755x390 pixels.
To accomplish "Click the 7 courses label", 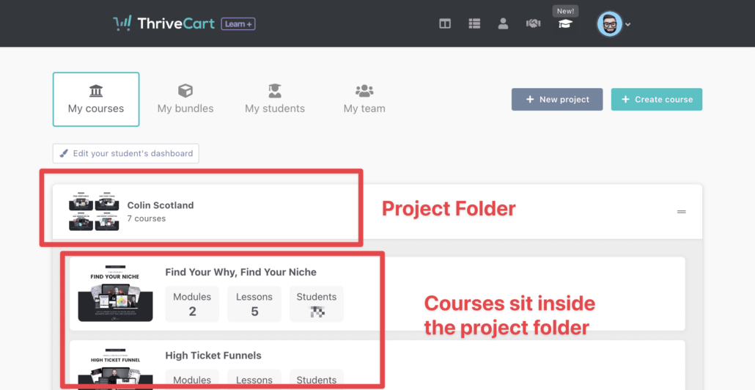I will click(x=147, y=218).
